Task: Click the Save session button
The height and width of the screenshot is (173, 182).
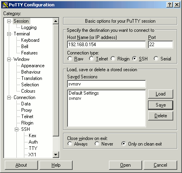Action: [x=160, y=105]
